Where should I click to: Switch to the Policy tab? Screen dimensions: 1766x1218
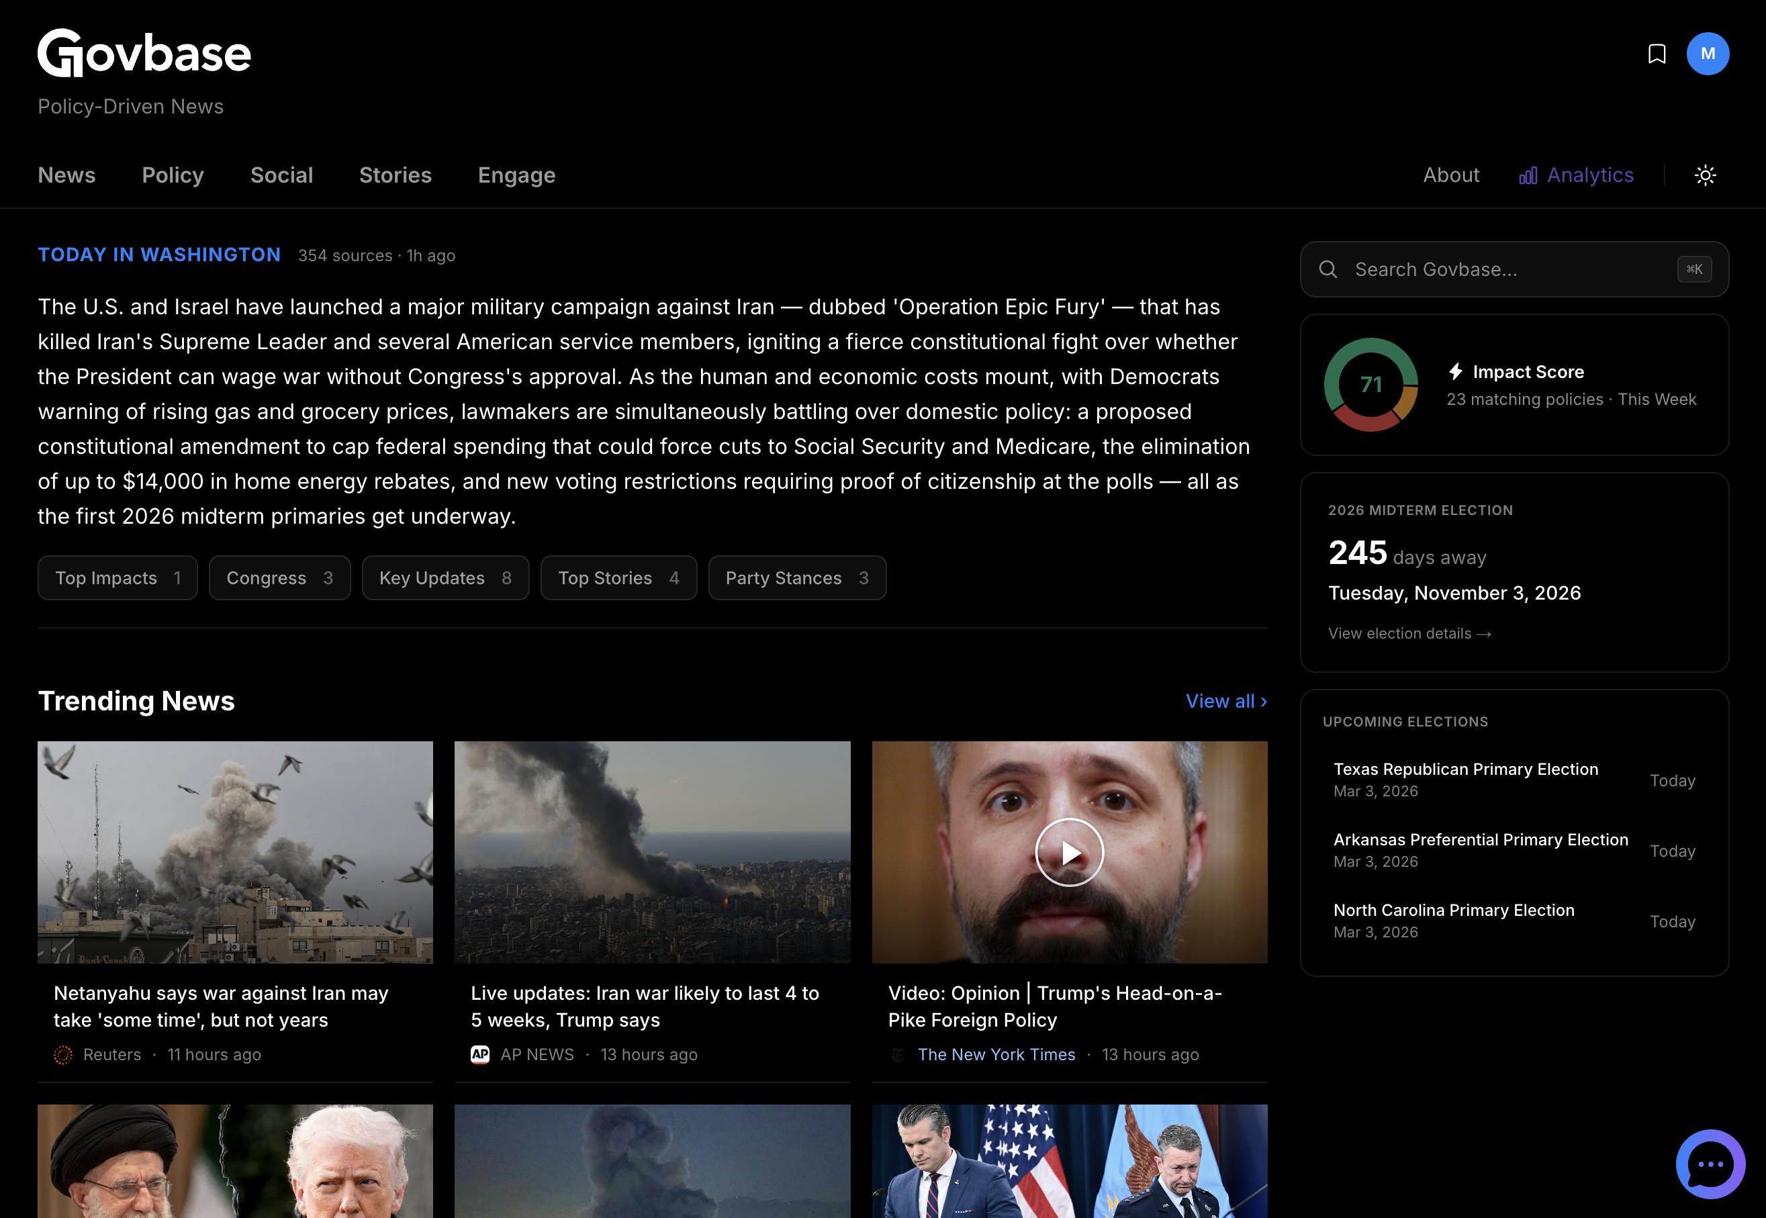pos(173,175)
